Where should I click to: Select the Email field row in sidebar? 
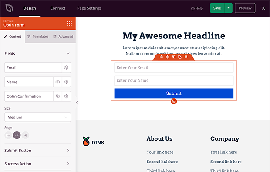pyautogui.click(x=33, y=68)
